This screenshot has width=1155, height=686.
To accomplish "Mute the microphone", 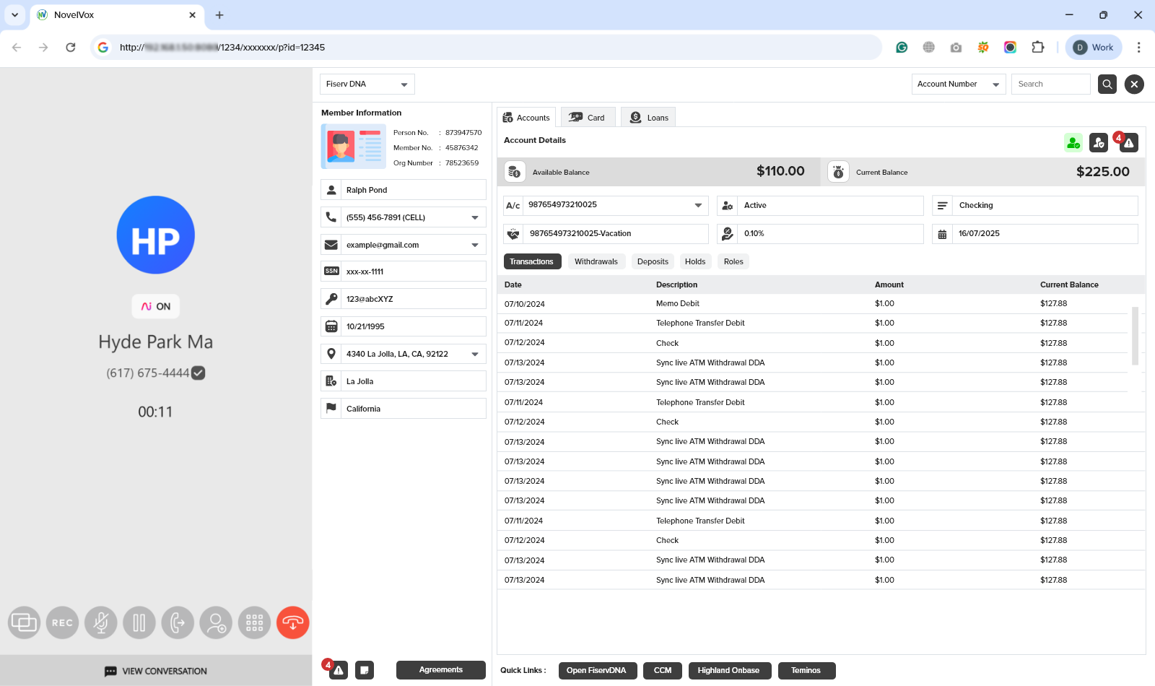I will click(101, 622).
